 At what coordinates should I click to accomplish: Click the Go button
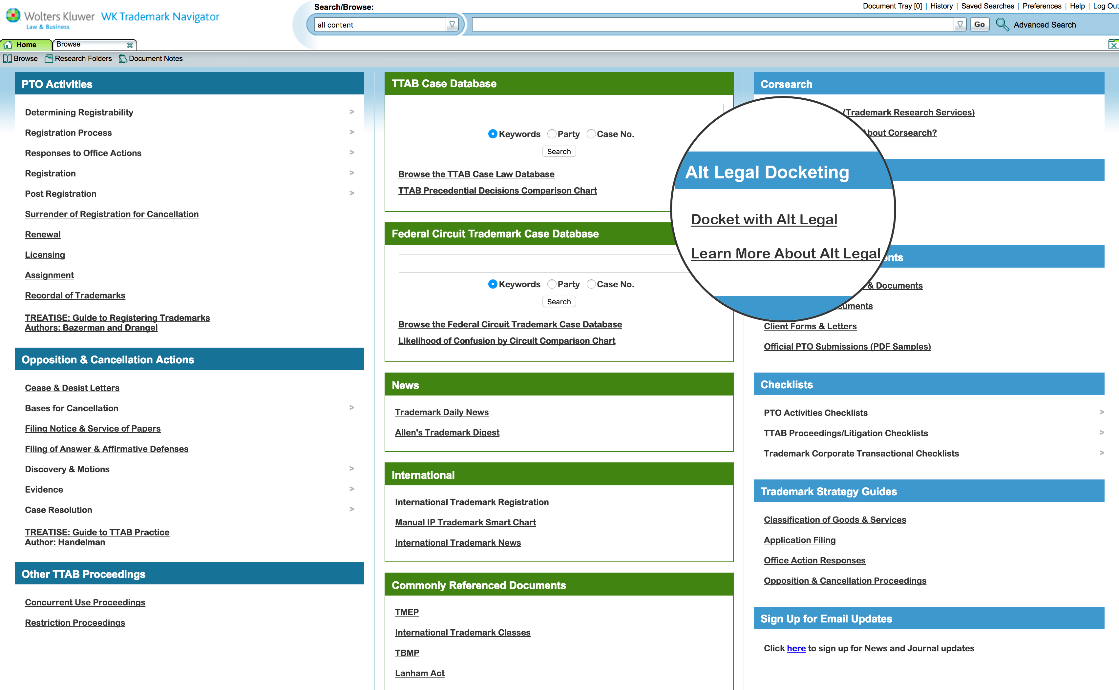point(979,24)
